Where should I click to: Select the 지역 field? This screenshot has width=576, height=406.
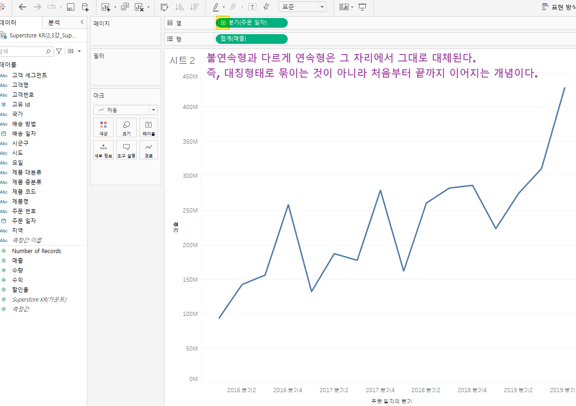pos(18,230)
